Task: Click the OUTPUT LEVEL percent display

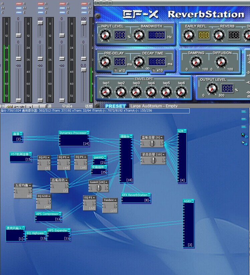Action: [228, 88]
